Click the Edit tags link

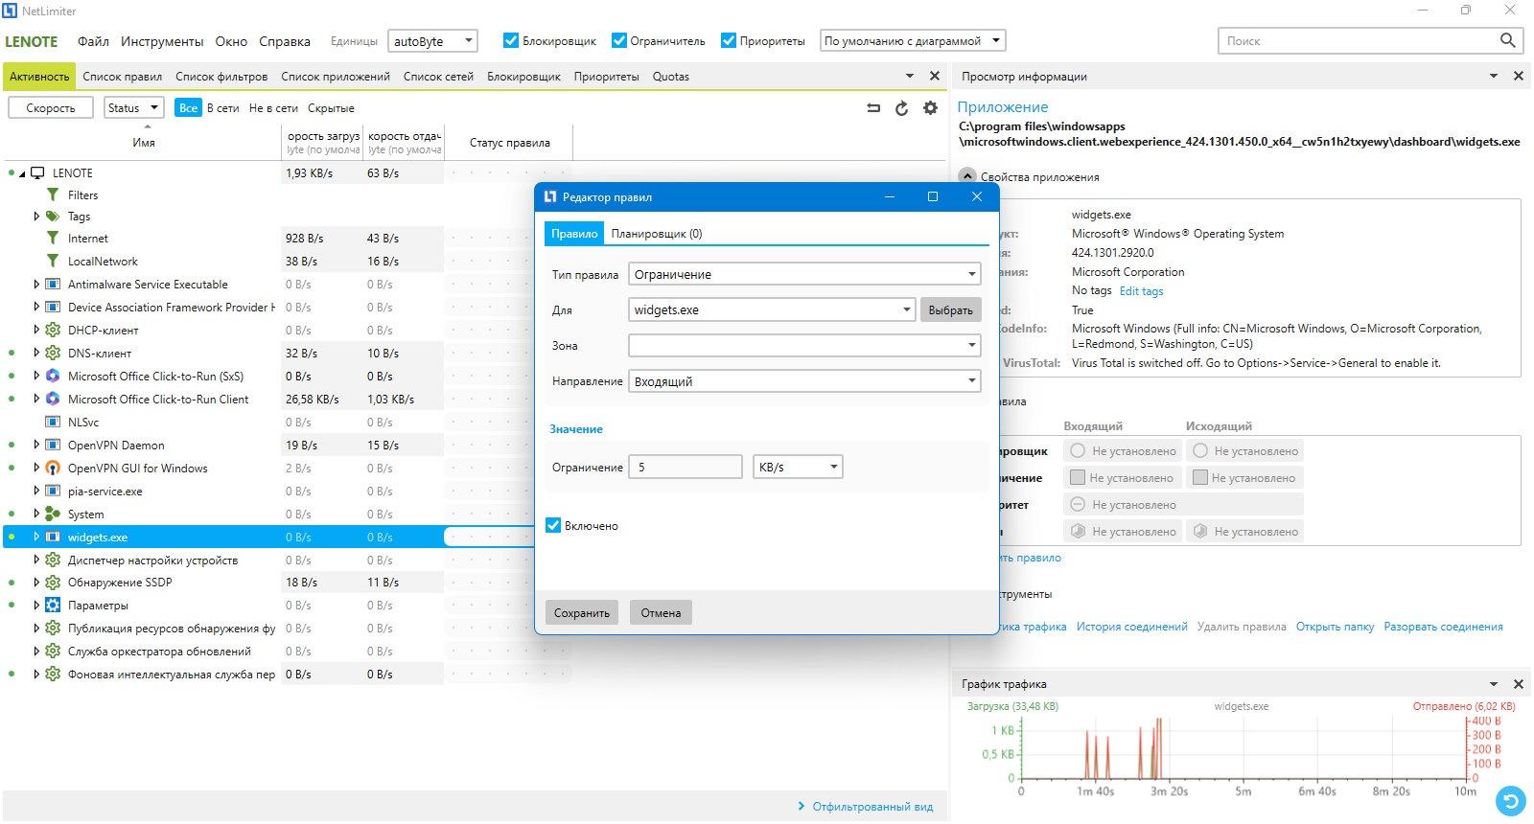click(1141, 291)
